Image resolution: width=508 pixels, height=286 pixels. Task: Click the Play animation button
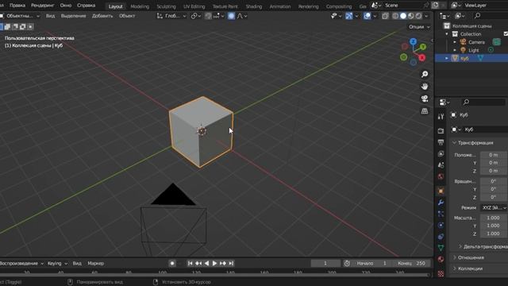214,263
